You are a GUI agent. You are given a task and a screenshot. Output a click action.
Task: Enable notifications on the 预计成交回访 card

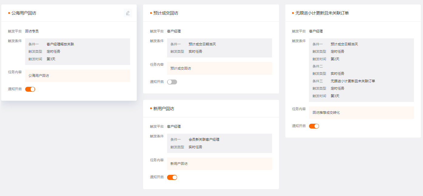point(172,82)
